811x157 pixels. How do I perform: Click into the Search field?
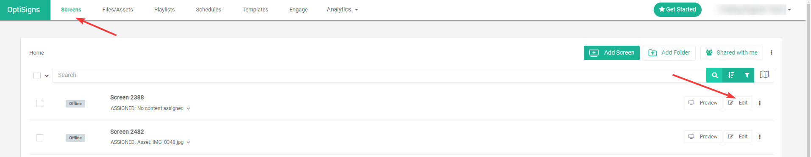click(x=379, y=75)
